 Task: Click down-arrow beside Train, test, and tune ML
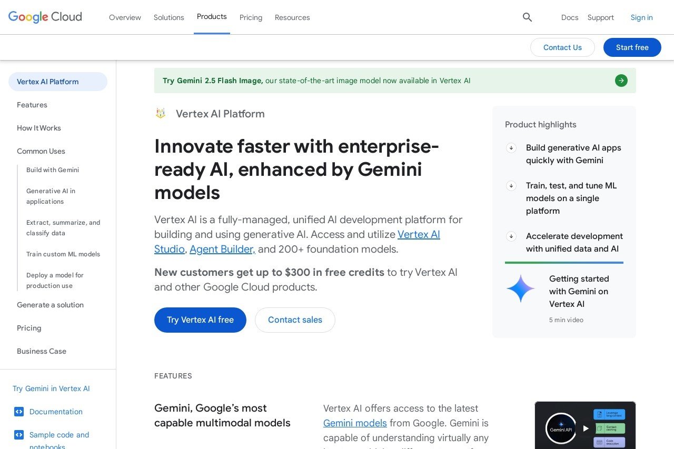click(x=511, y=186)
